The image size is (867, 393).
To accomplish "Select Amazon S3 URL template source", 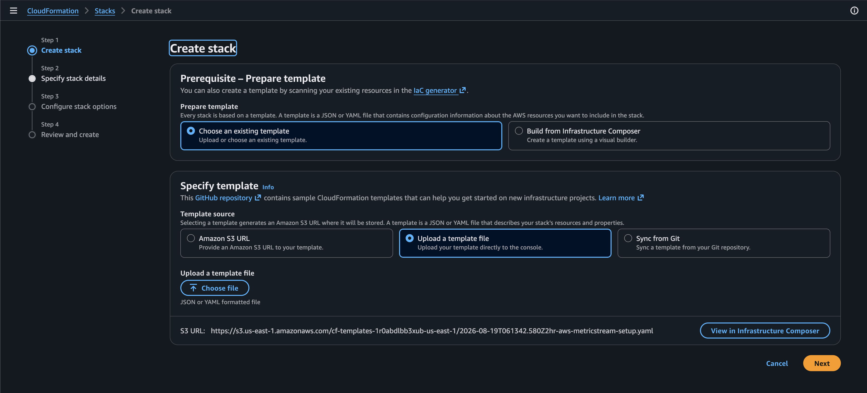I will tap(191, 238).
